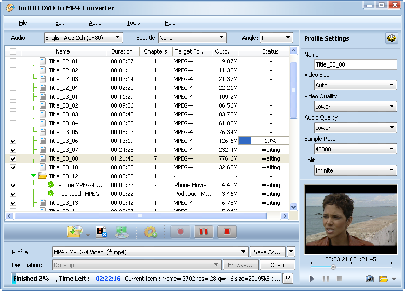Screen dimensions: 405x291
Task: Uncheck the Title_03_06 checkbox
Action: 13,141
